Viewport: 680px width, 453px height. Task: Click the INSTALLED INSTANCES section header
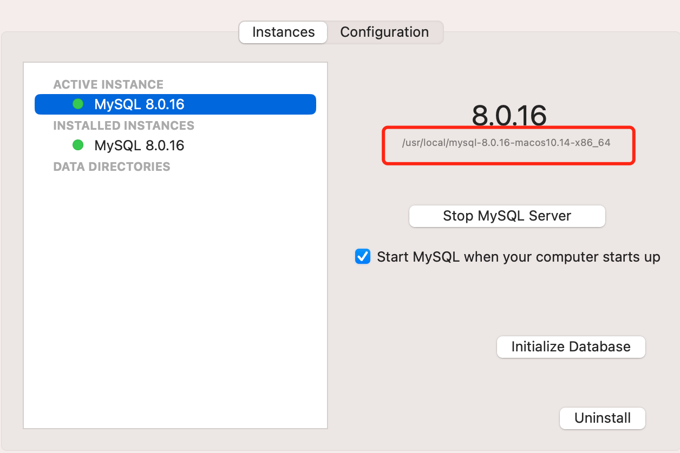[123, 125]
